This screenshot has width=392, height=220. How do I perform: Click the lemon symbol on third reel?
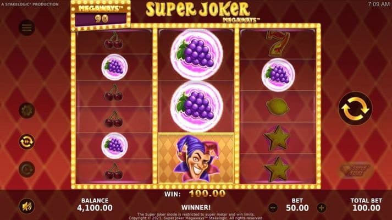tap(278, 107)
